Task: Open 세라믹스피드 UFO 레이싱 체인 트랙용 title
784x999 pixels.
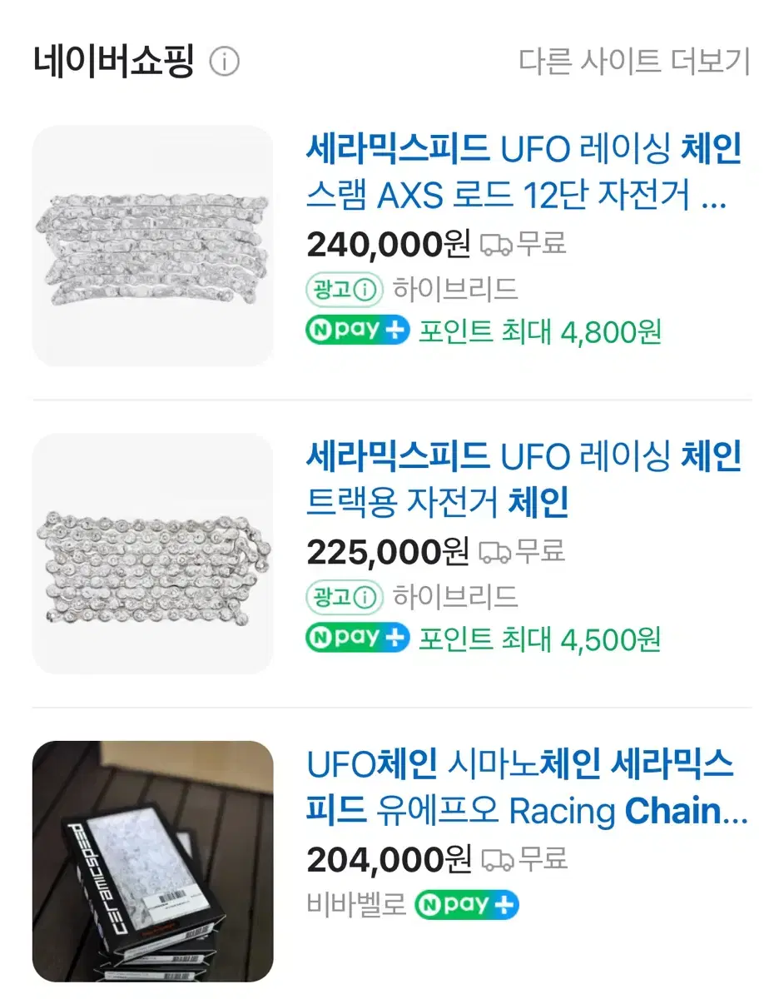Action: pyautogui.click(x=524, y=480)
